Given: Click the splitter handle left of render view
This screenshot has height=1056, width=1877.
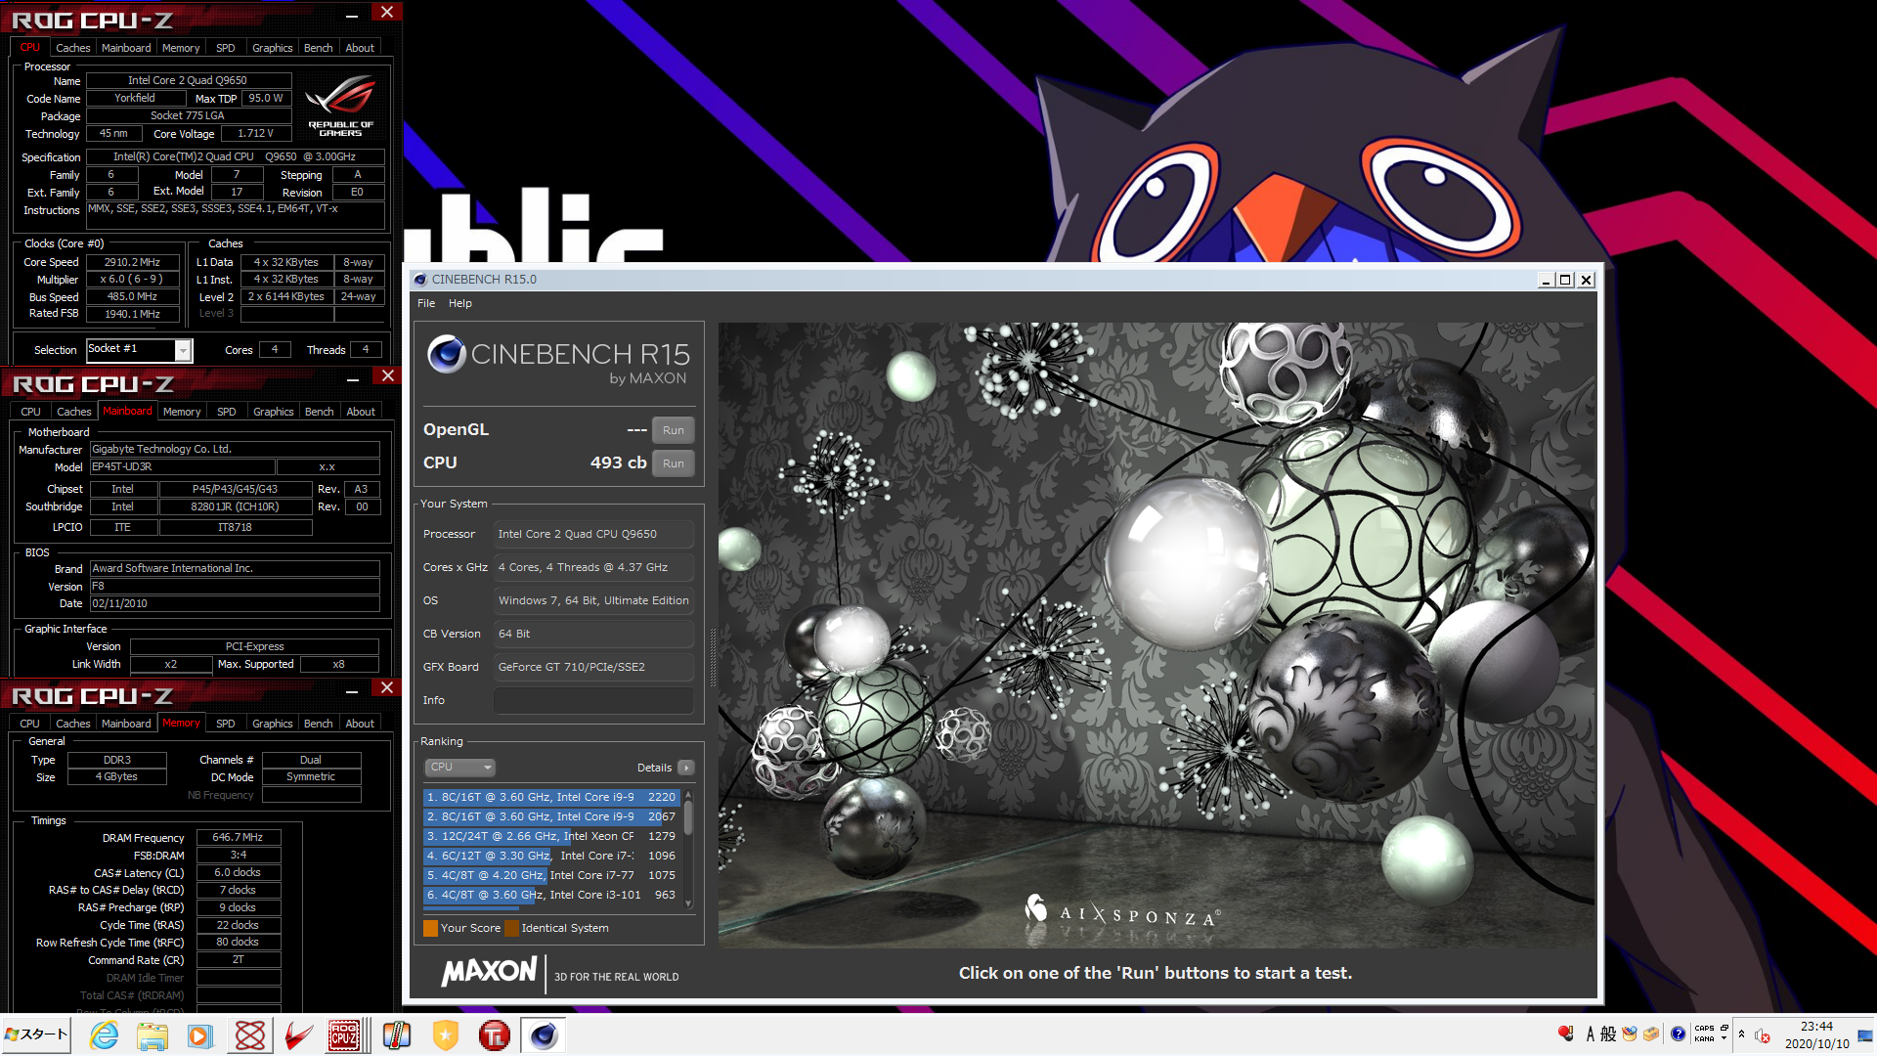Looking at the screenshot, I should pyautogui.click(x=713, y=657).
